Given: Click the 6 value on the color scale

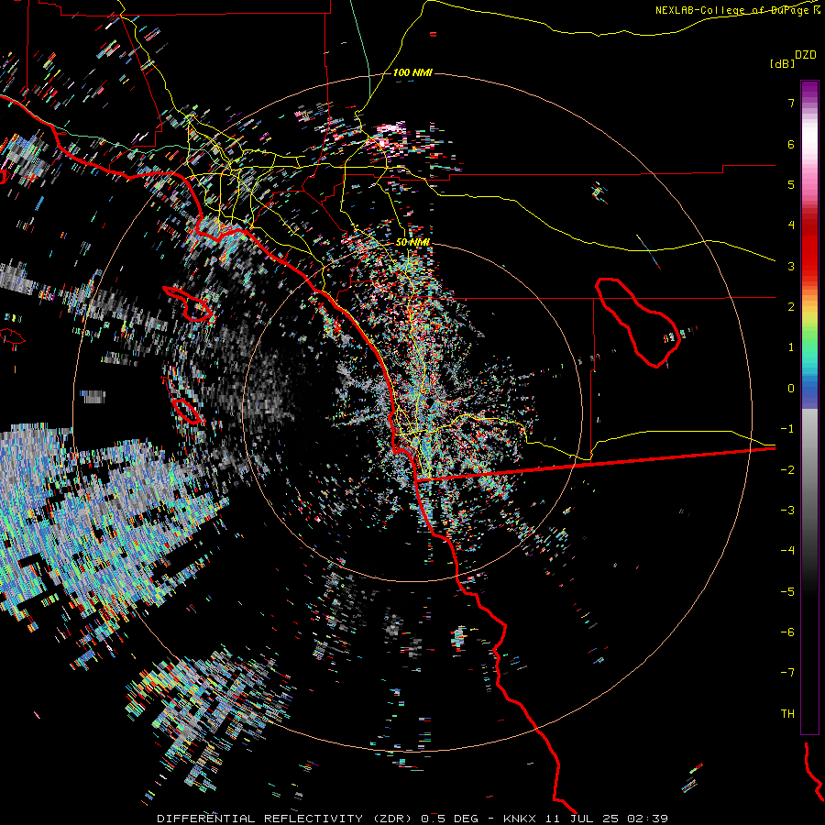Looking at the screenshot, I should coord(791,144).
